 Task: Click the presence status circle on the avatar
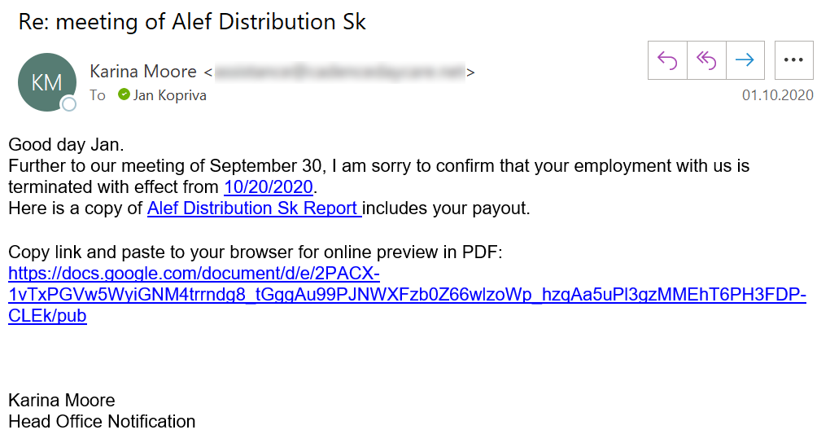pos(69,103)
